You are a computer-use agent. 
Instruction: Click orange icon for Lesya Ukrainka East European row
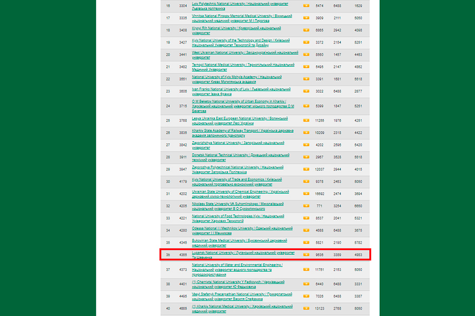[306, 121]
